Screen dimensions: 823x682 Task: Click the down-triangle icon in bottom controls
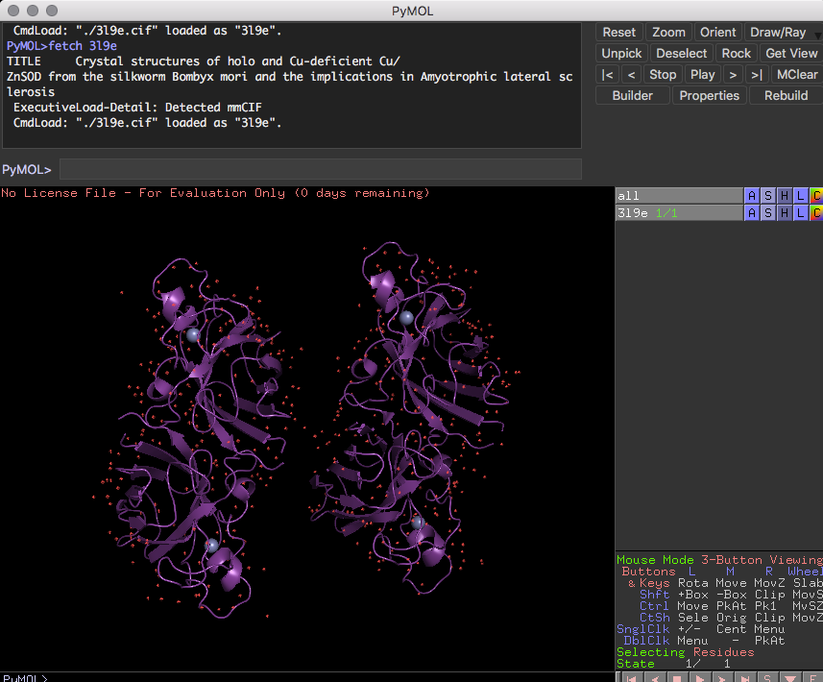pos(790,678)
